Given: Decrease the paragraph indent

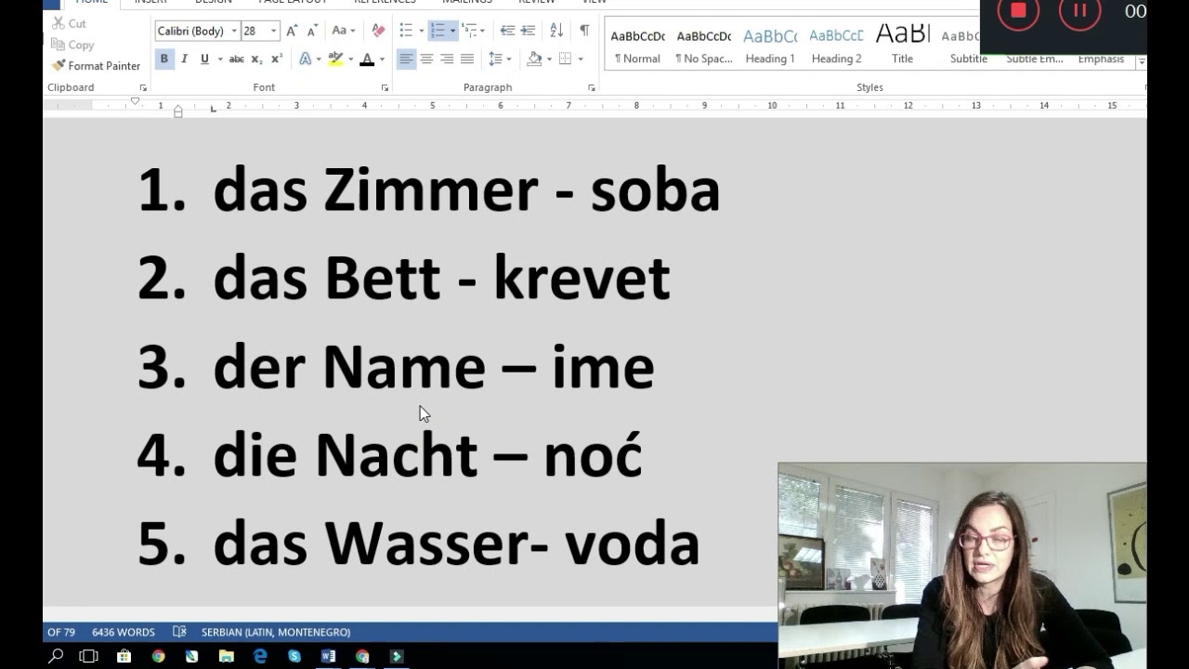Looking at the screenshot, I should coord(507,31).
